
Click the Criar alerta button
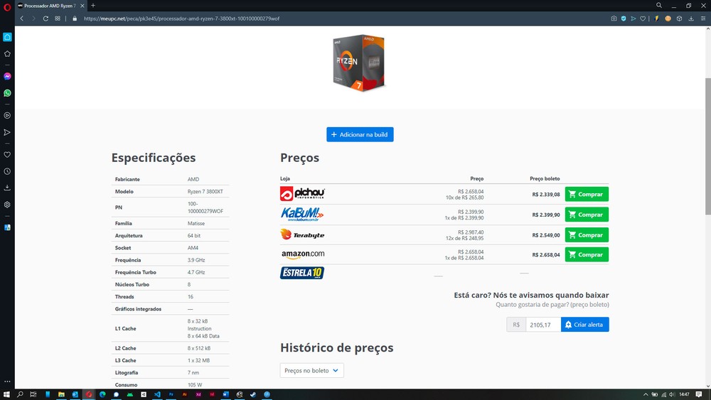585,325
